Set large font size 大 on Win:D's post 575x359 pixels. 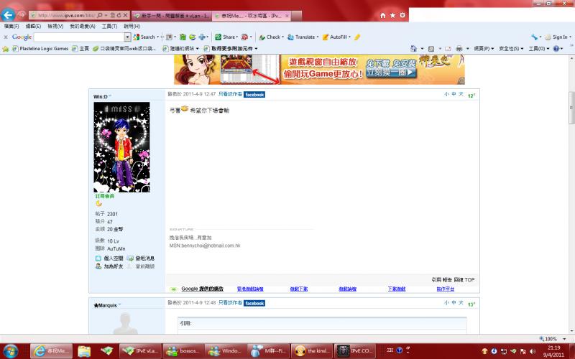461,94
